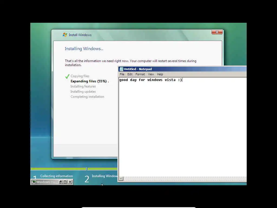Click the 'Installing updates' step
Image resolution: width=277 pixels, height=208 pixels.
click(83, 92)
